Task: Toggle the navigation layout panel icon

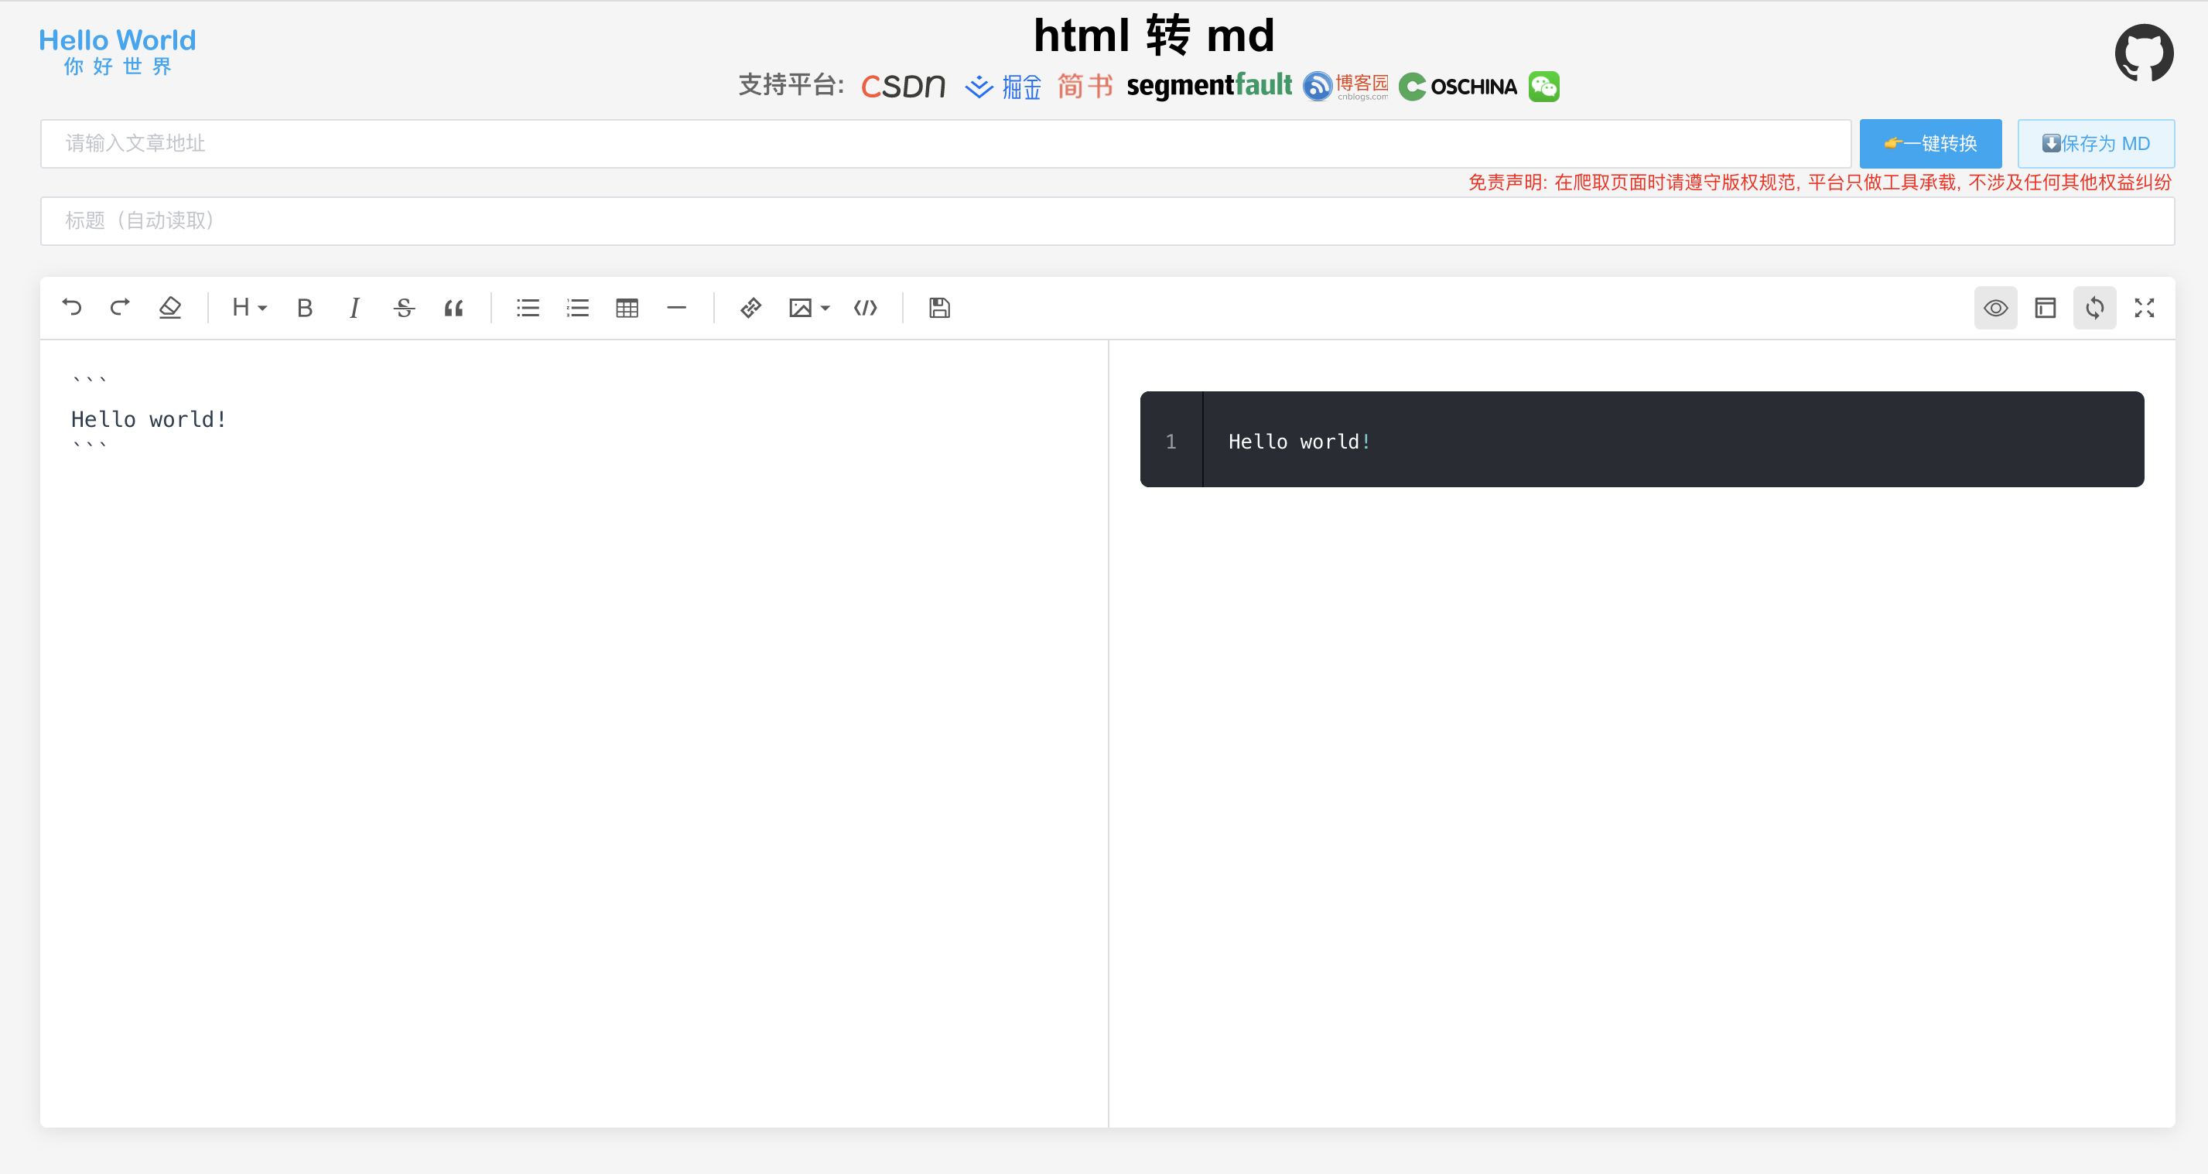Action: tap(2045, 308)
